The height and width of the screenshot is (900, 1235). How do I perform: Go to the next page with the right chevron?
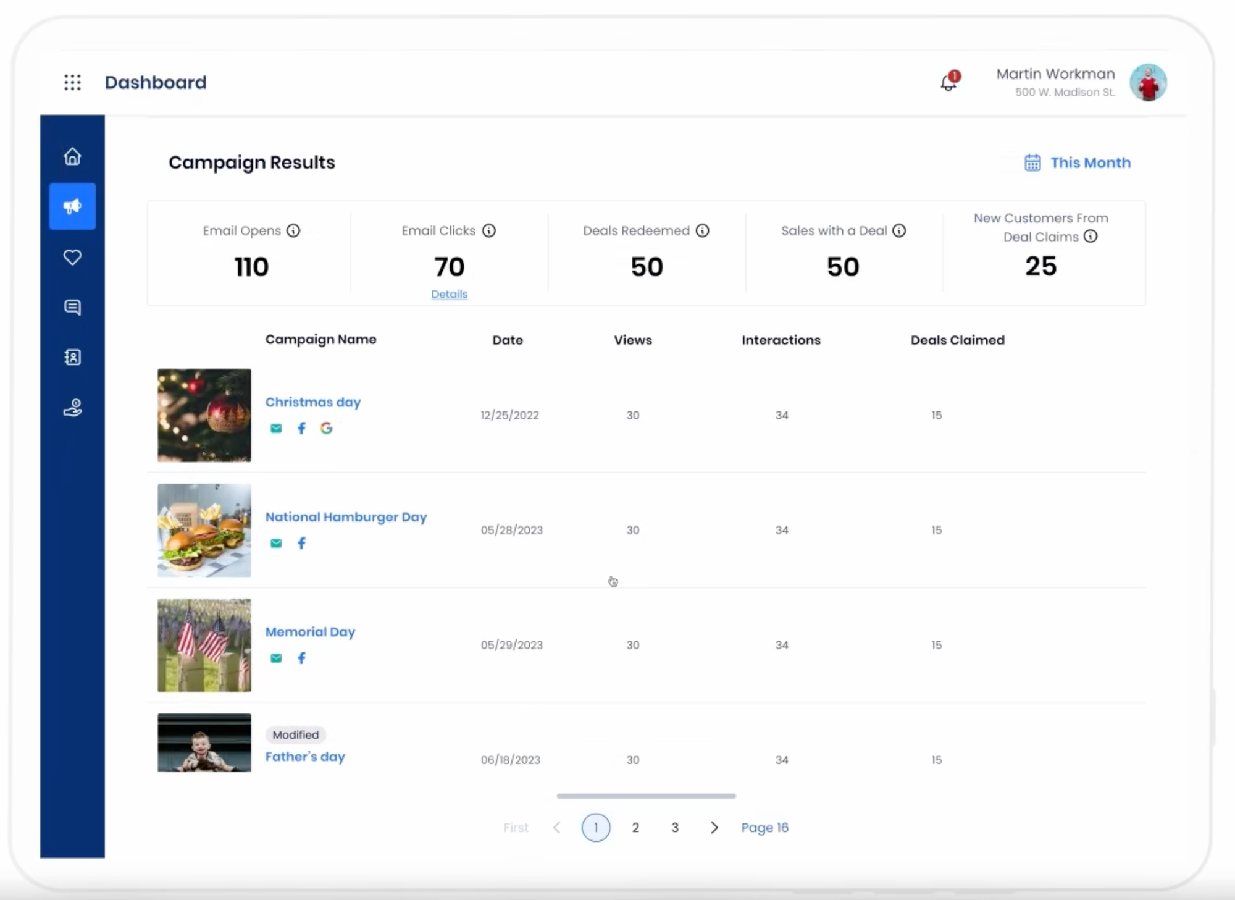(x=714, y=828)
